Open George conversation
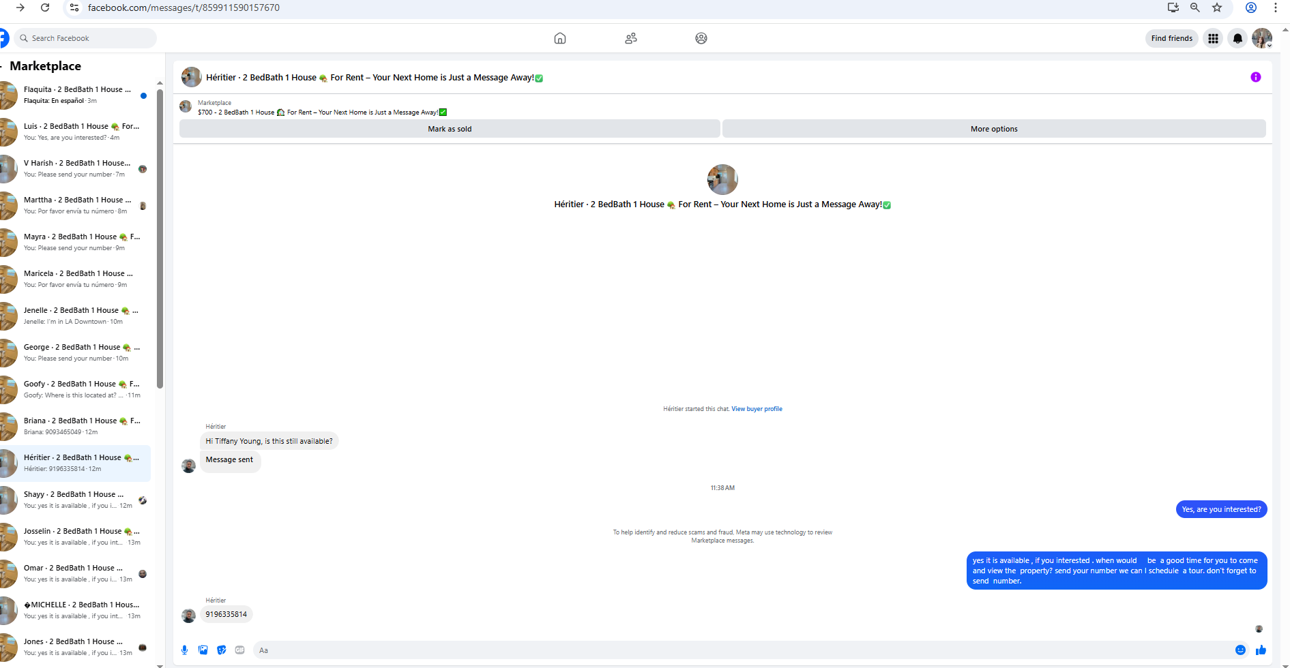 [x=75, y=352]
